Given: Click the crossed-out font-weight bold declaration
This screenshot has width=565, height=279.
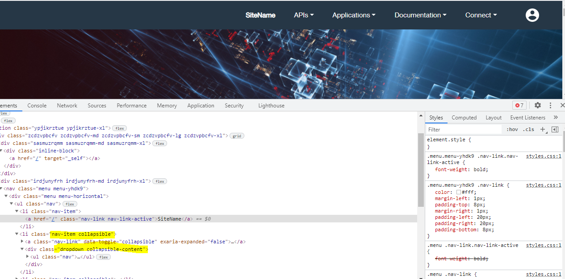Looking at the screenshot, I should coord(462,258).
